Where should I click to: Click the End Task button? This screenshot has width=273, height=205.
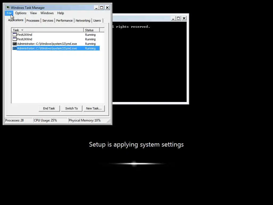[x=49, y=108]
